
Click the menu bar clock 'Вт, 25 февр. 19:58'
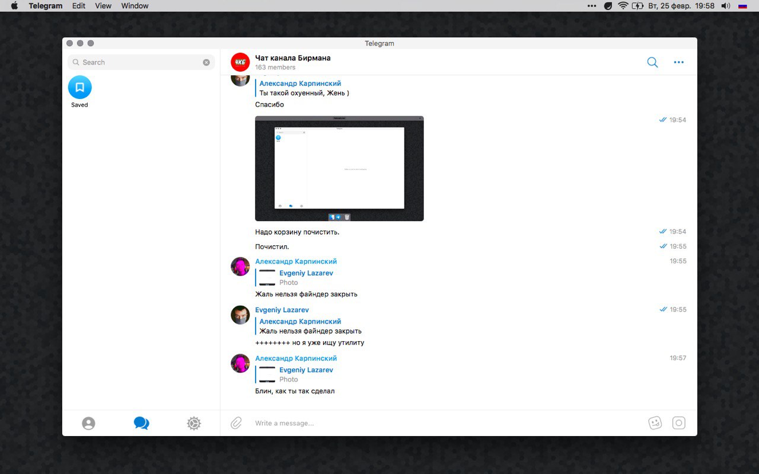681,6
